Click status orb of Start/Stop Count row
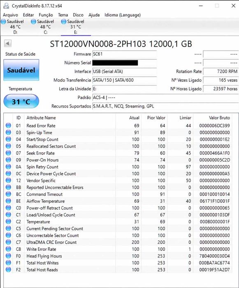This screenshot has width=239, height=288. (8, 139)
